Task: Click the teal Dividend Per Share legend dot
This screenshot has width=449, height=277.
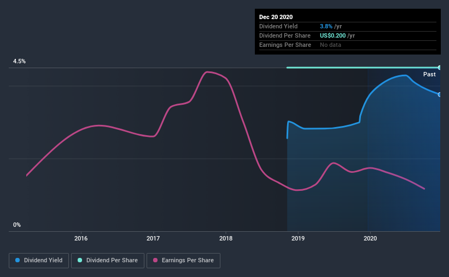Action: tap(80, 260)
